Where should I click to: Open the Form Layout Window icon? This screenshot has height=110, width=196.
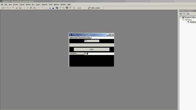click(x=63, y=8)
